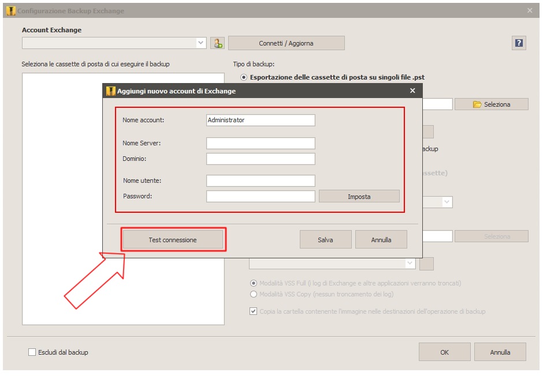Open the Account Exchange dropdown
The width and height of the screenshot is (543, 376).
pyautogui.click(x=114, y=43)
